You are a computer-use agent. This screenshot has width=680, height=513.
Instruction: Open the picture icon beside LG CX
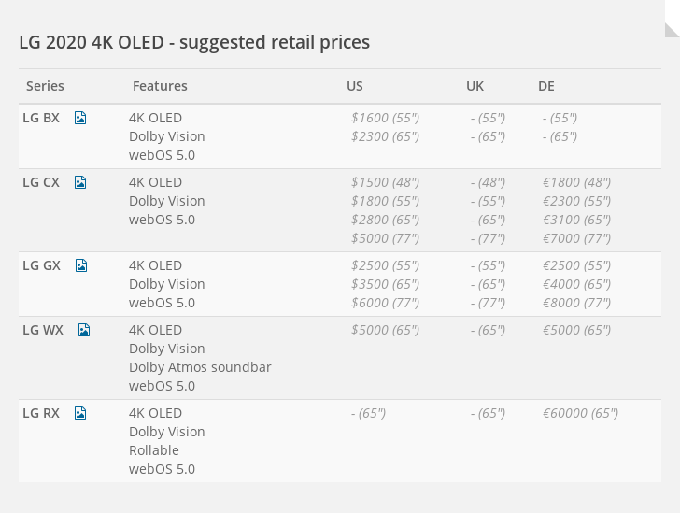pos(80,182)
